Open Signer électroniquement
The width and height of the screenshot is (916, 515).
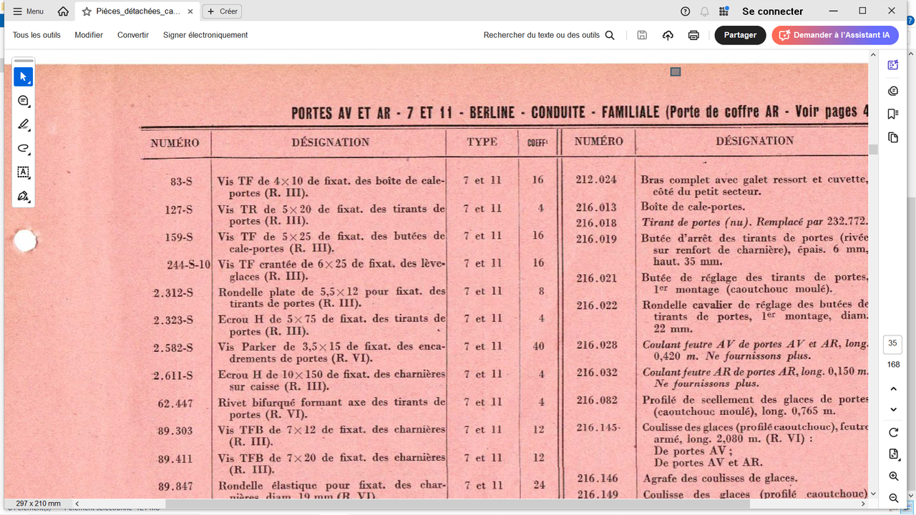coord(205,35)
